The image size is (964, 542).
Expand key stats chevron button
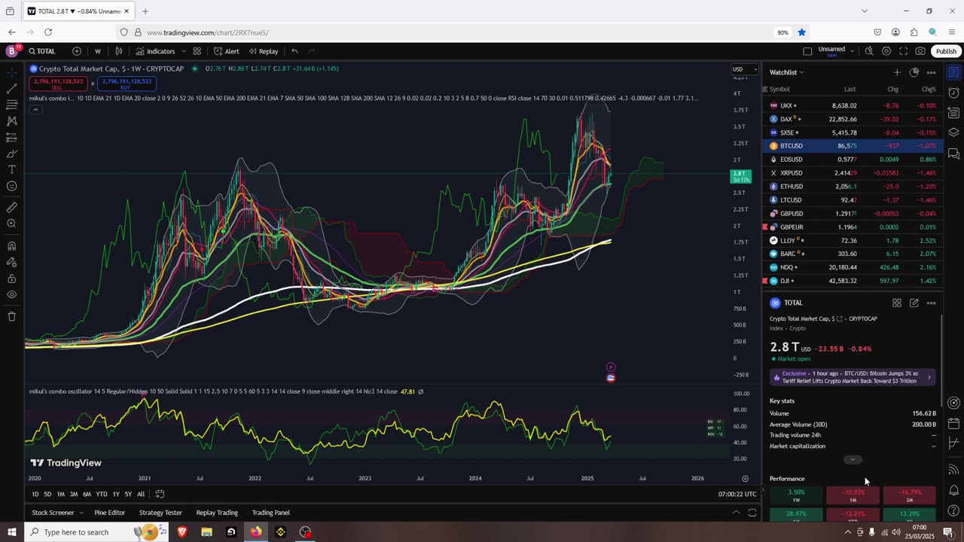click(853, 459)
